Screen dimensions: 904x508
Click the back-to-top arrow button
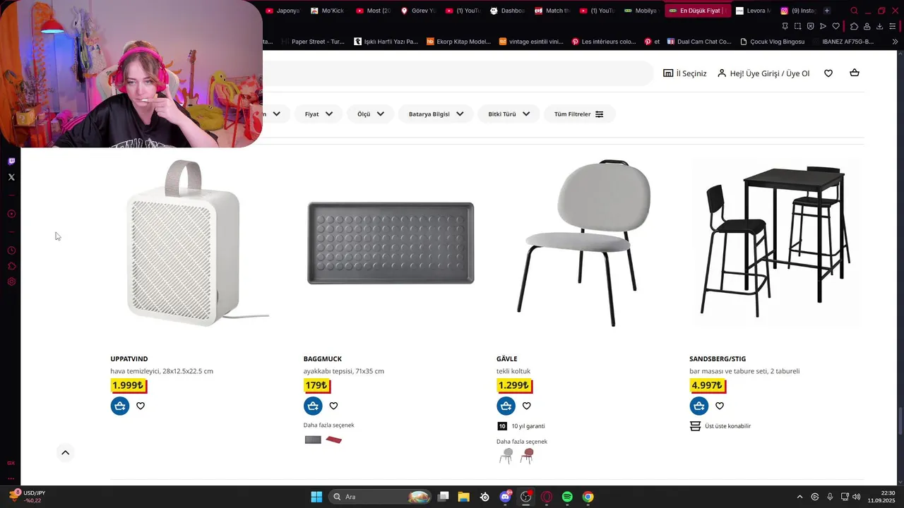(65, 453)
